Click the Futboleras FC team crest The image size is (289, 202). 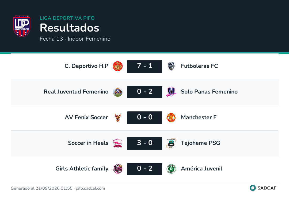[x=171, y=66]
